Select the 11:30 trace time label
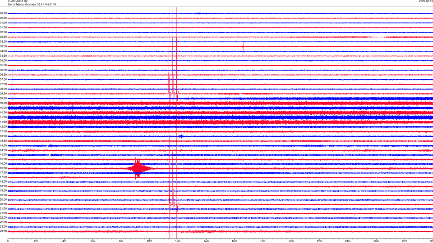 (4, 122)
